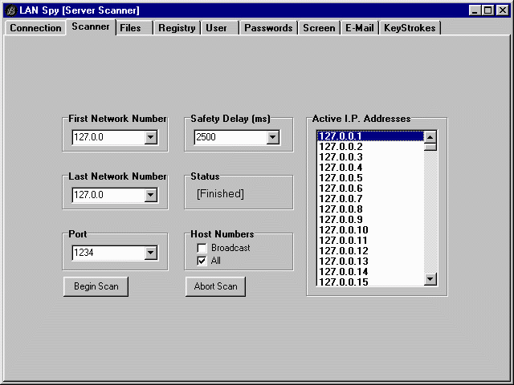Uncheck the All host numbers checkbox
514x385 pixels.
click(x=202, y=261)
